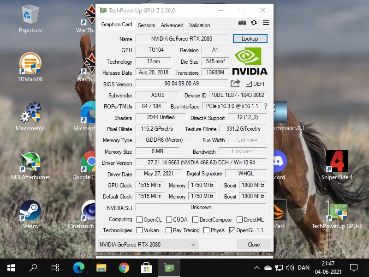
Task: Open the NVIDIA GeForce RTX 2080 GPU dropdown
Action: [147, 245]
